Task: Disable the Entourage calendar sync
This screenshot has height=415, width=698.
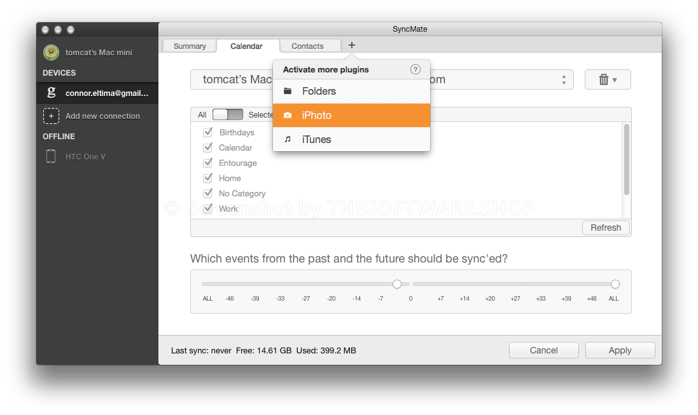Action: pos(208,163)
